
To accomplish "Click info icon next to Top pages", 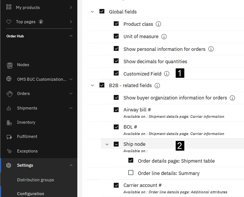I will click(41, 22).
